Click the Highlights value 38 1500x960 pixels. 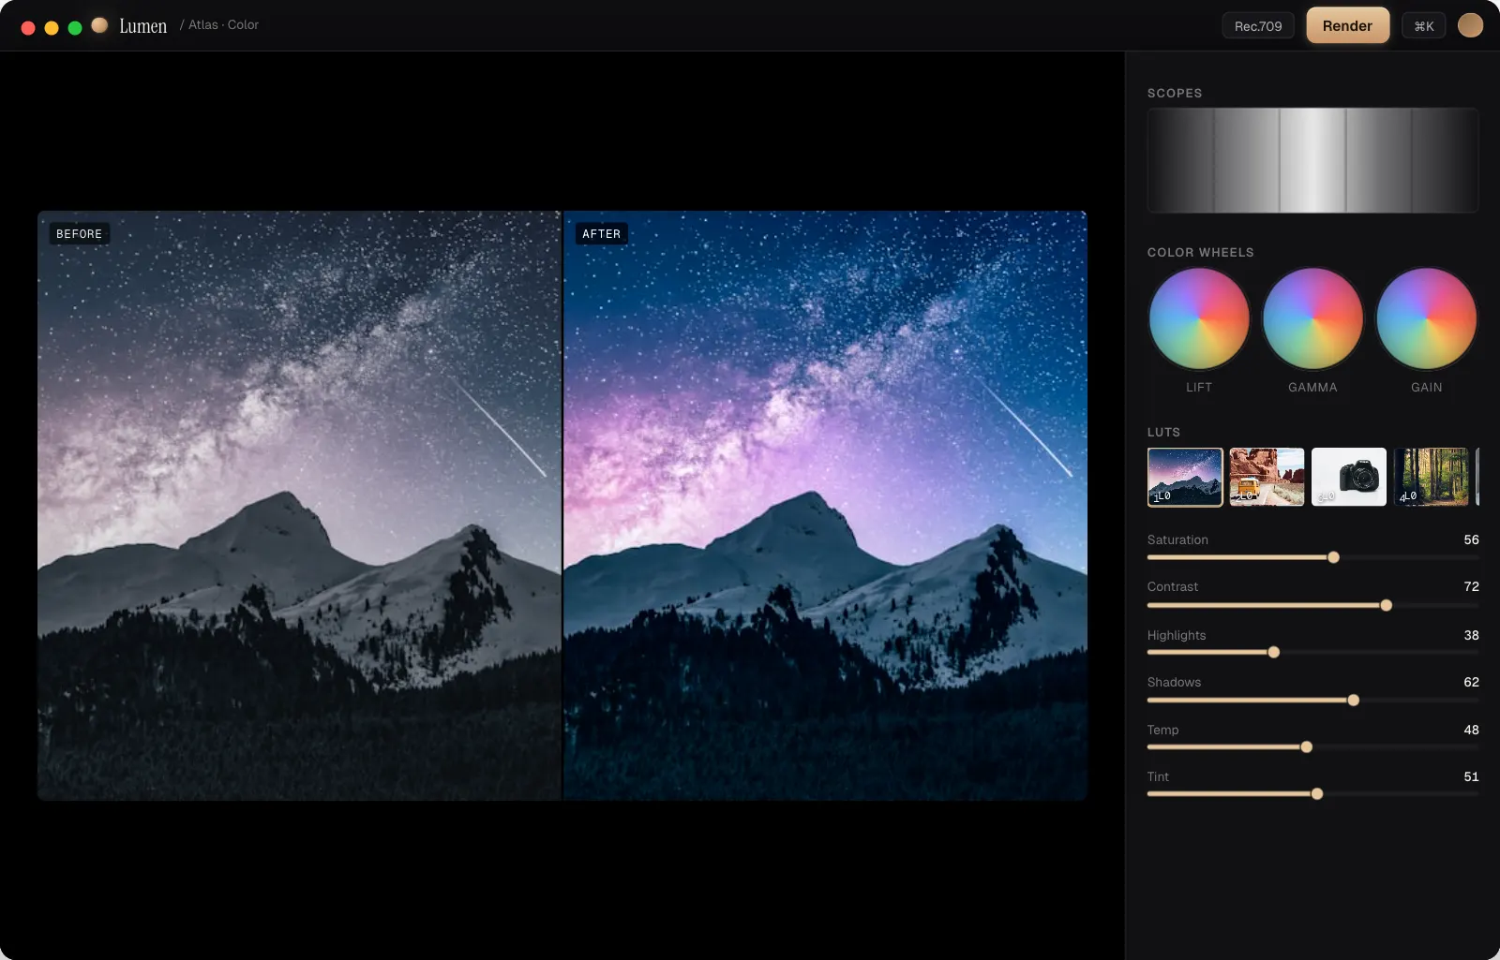click(x=1471, y=635)
